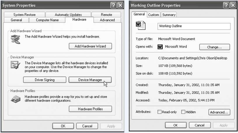
Task: Click the Size value 107 KB
Action: coord(175,66)
